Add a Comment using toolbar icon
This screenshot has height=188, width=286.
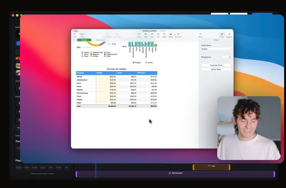tap(178, 34)
